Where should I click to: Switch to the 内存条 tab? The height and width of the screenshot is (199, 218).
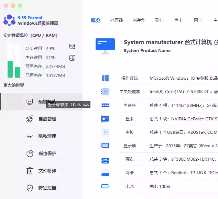click(139, 20)
